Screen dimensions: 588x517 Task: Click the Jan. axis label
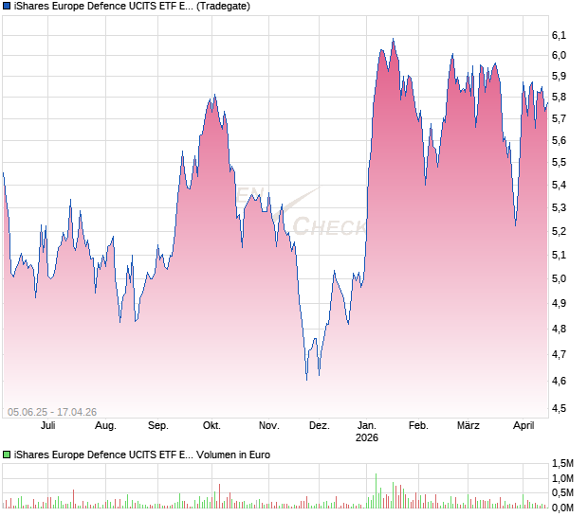click(x=367, y=426)
